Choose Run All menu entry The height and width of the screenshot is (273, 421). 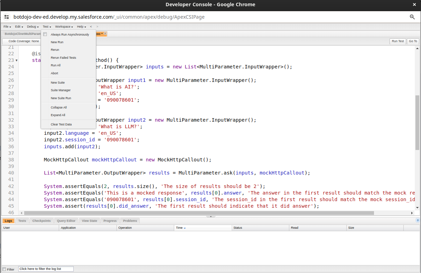pos(68,65)
